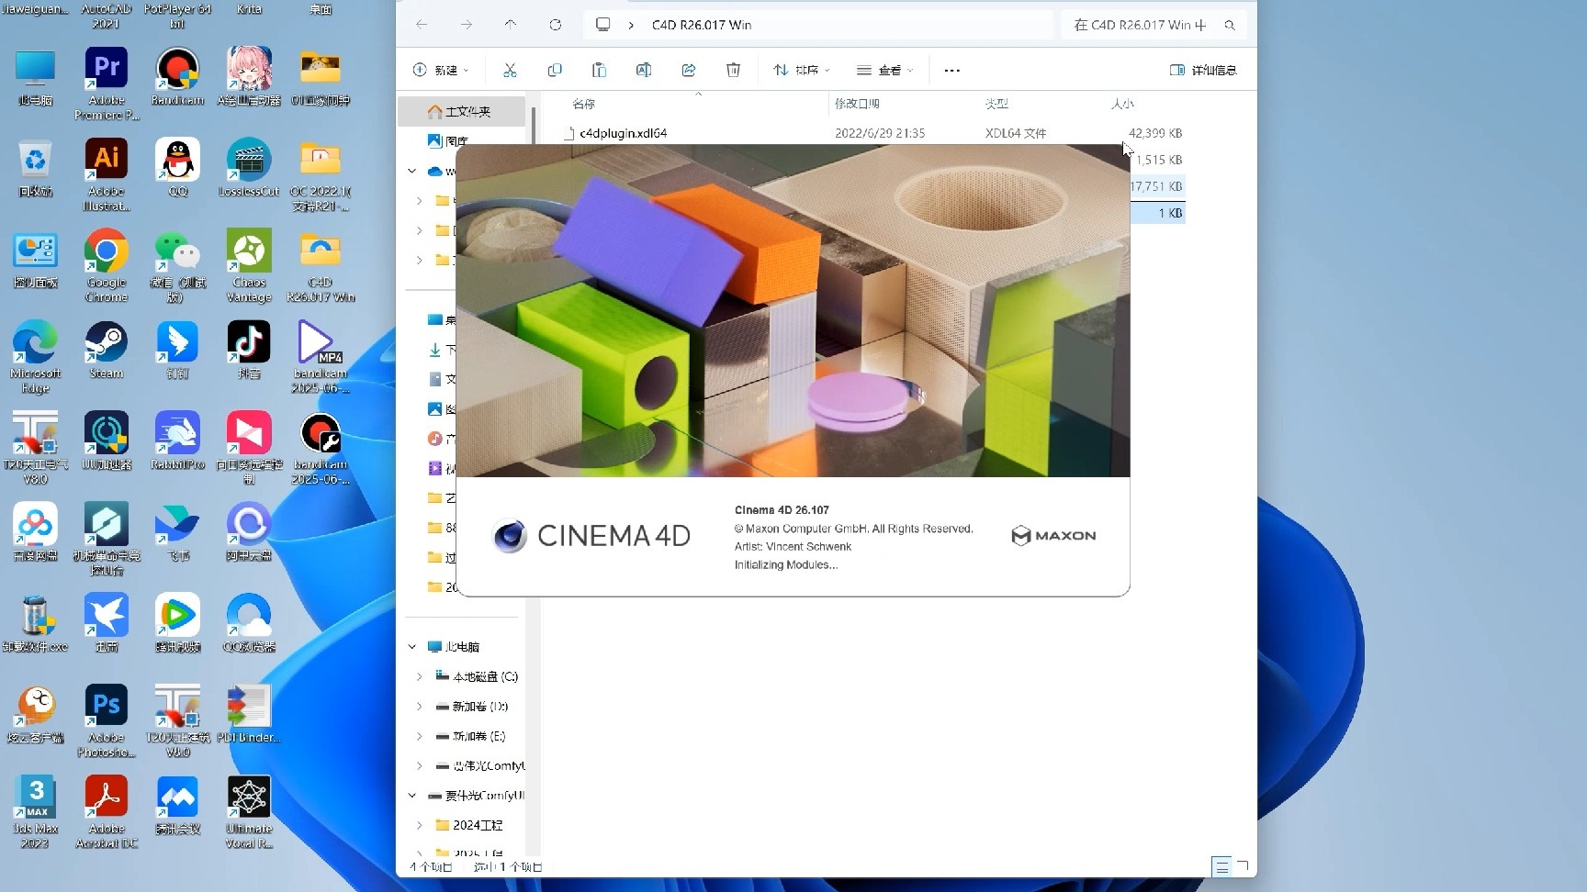Delete the selection using the trash icon
The width and height of the screenshot is (1587, 892).
point(733,70)
